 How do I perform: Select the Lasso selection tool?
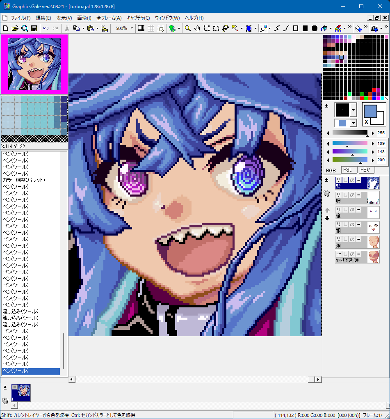tap(225, 28)
